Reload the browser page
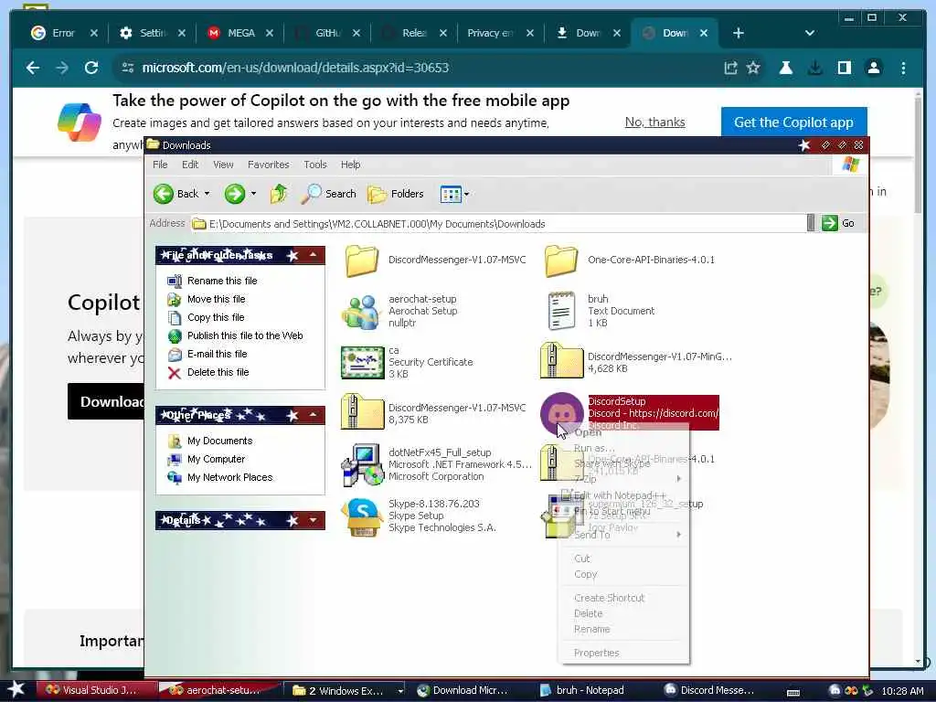The width and height of the screenshot is (936, 702). point(90,68)
